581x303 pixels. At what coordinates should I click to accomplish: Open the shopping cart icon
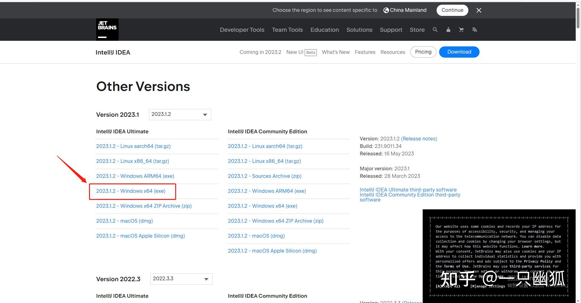click(x=461, y=30)
